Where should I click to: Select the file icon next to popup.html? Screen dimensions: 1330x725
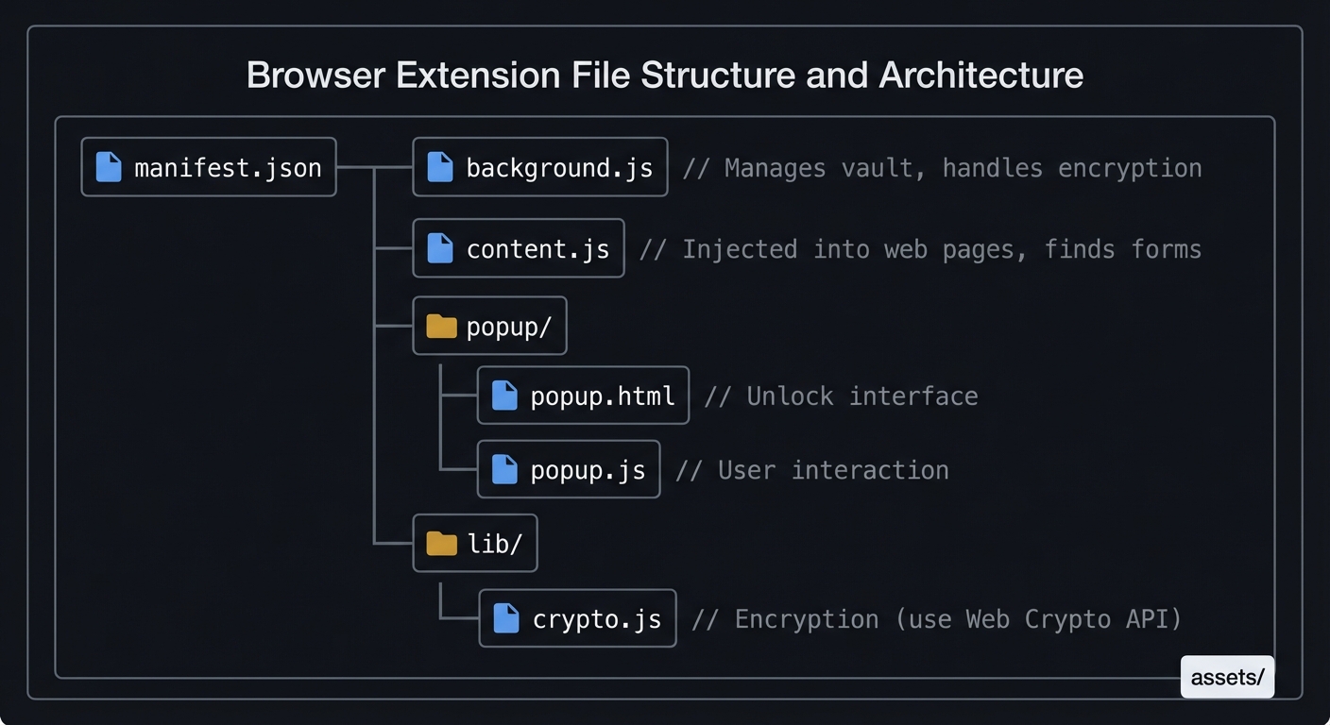click(503, 396)
